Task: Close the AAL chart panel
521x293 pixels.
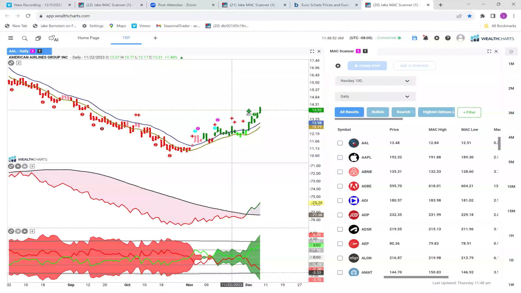Action: point(319,51)
